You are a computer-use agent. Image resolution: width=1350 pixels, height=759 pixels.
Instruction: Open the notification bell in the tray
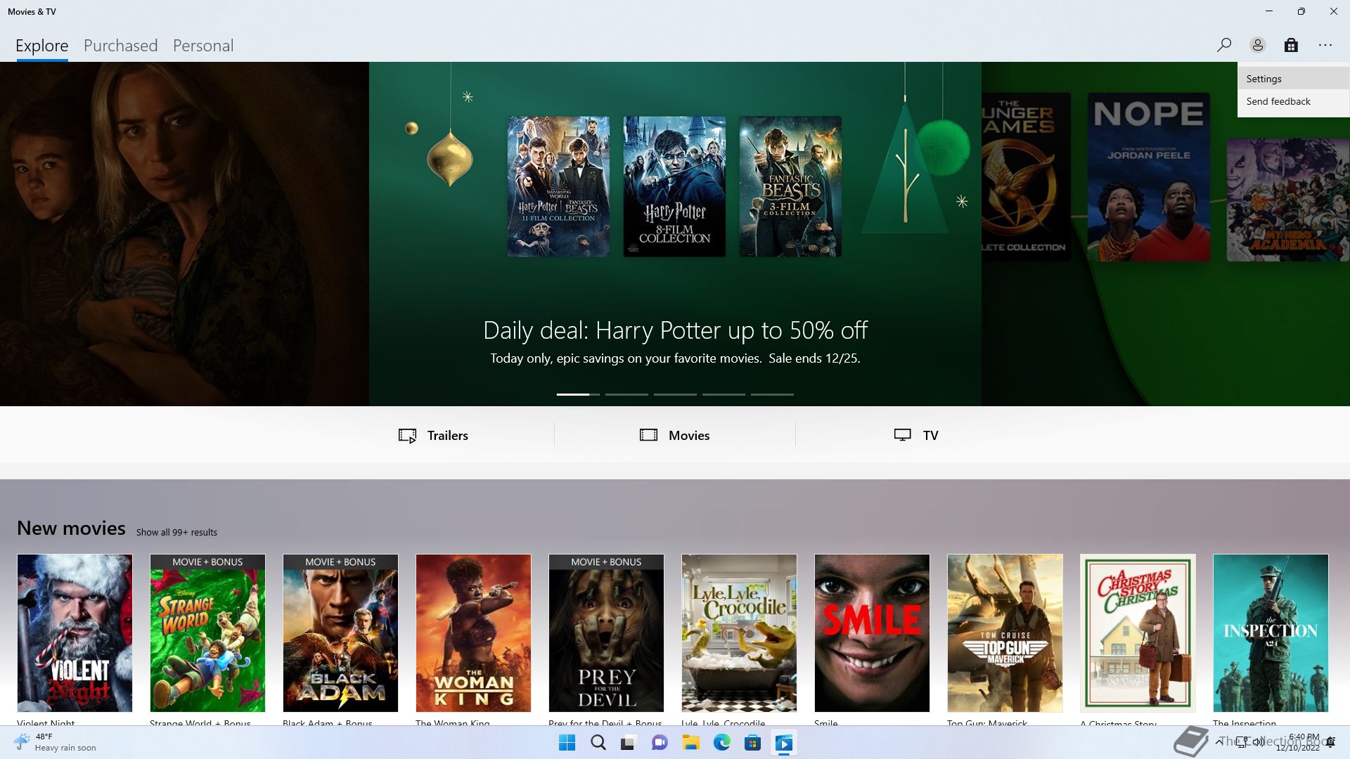pos(1330,743)
